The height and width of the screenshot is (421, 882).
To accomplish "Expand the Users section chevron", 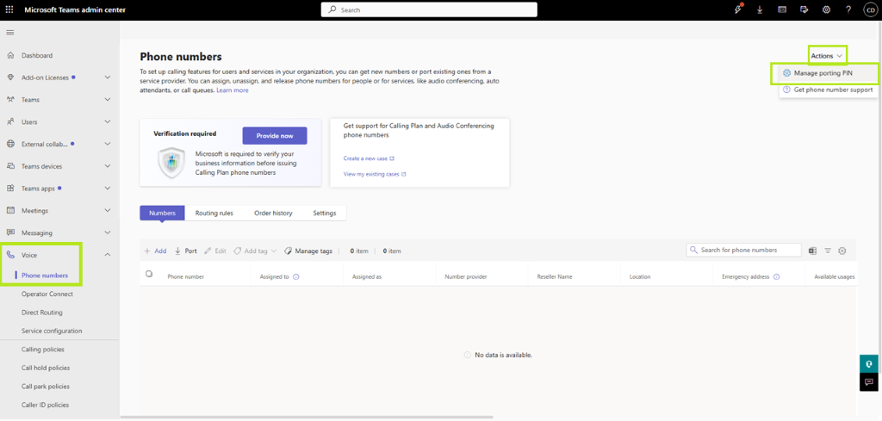I will click(x=108, y=122).
